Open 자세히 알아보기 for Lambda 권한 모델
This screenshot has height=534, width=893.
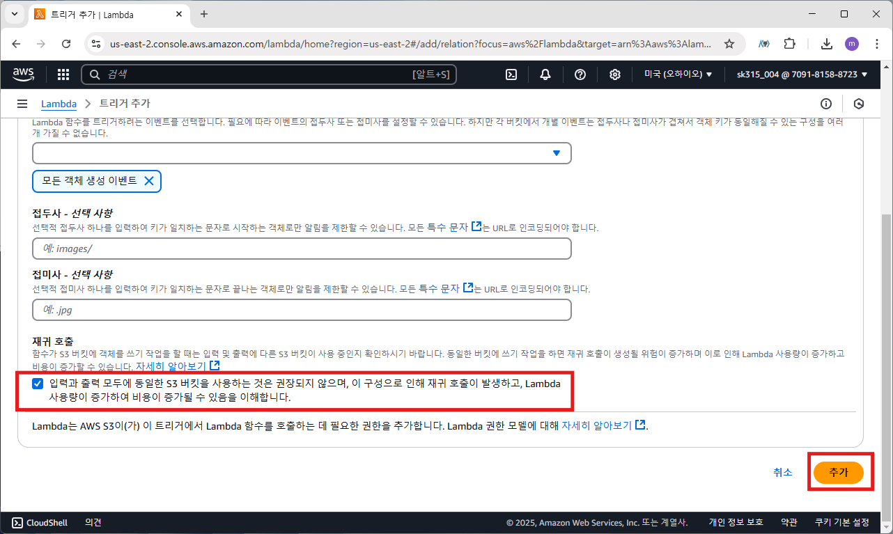pyautogui.click(x=596, y=425)
